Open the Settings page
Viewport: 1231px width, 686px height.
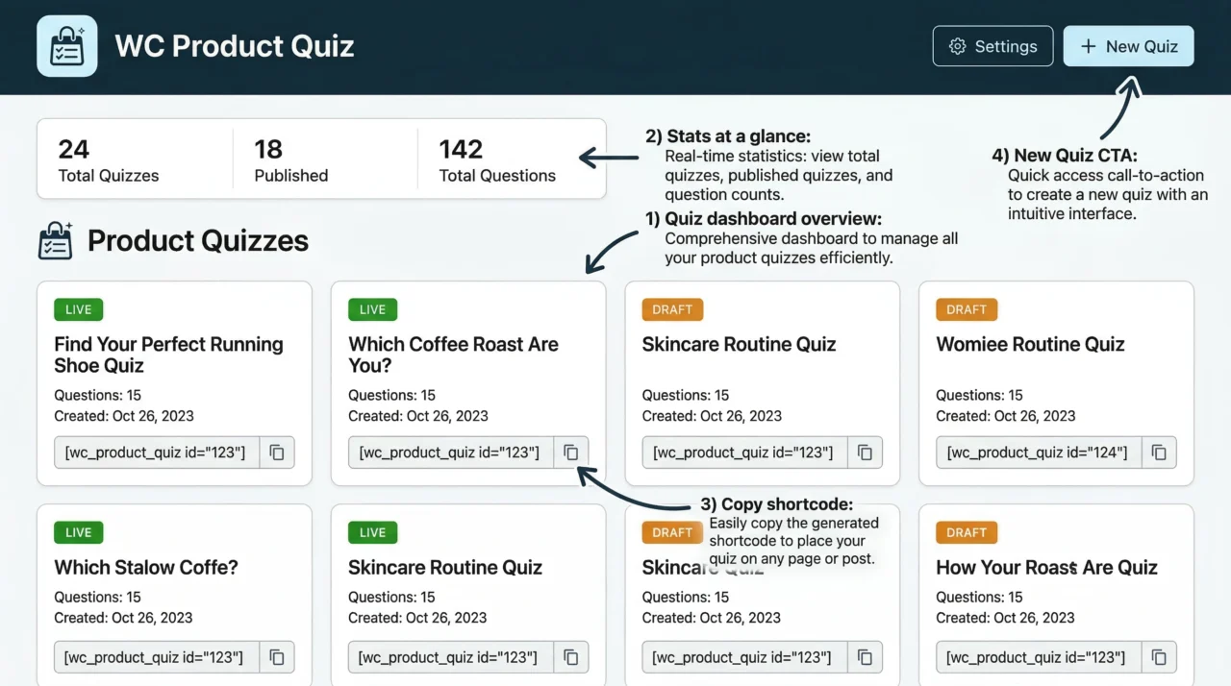click(x=992, y=46)
